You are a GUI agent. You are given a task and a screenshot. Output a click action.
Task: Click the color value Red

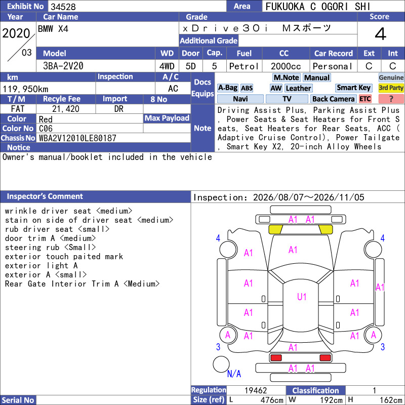pyautogui.click(x=46, y=119)
